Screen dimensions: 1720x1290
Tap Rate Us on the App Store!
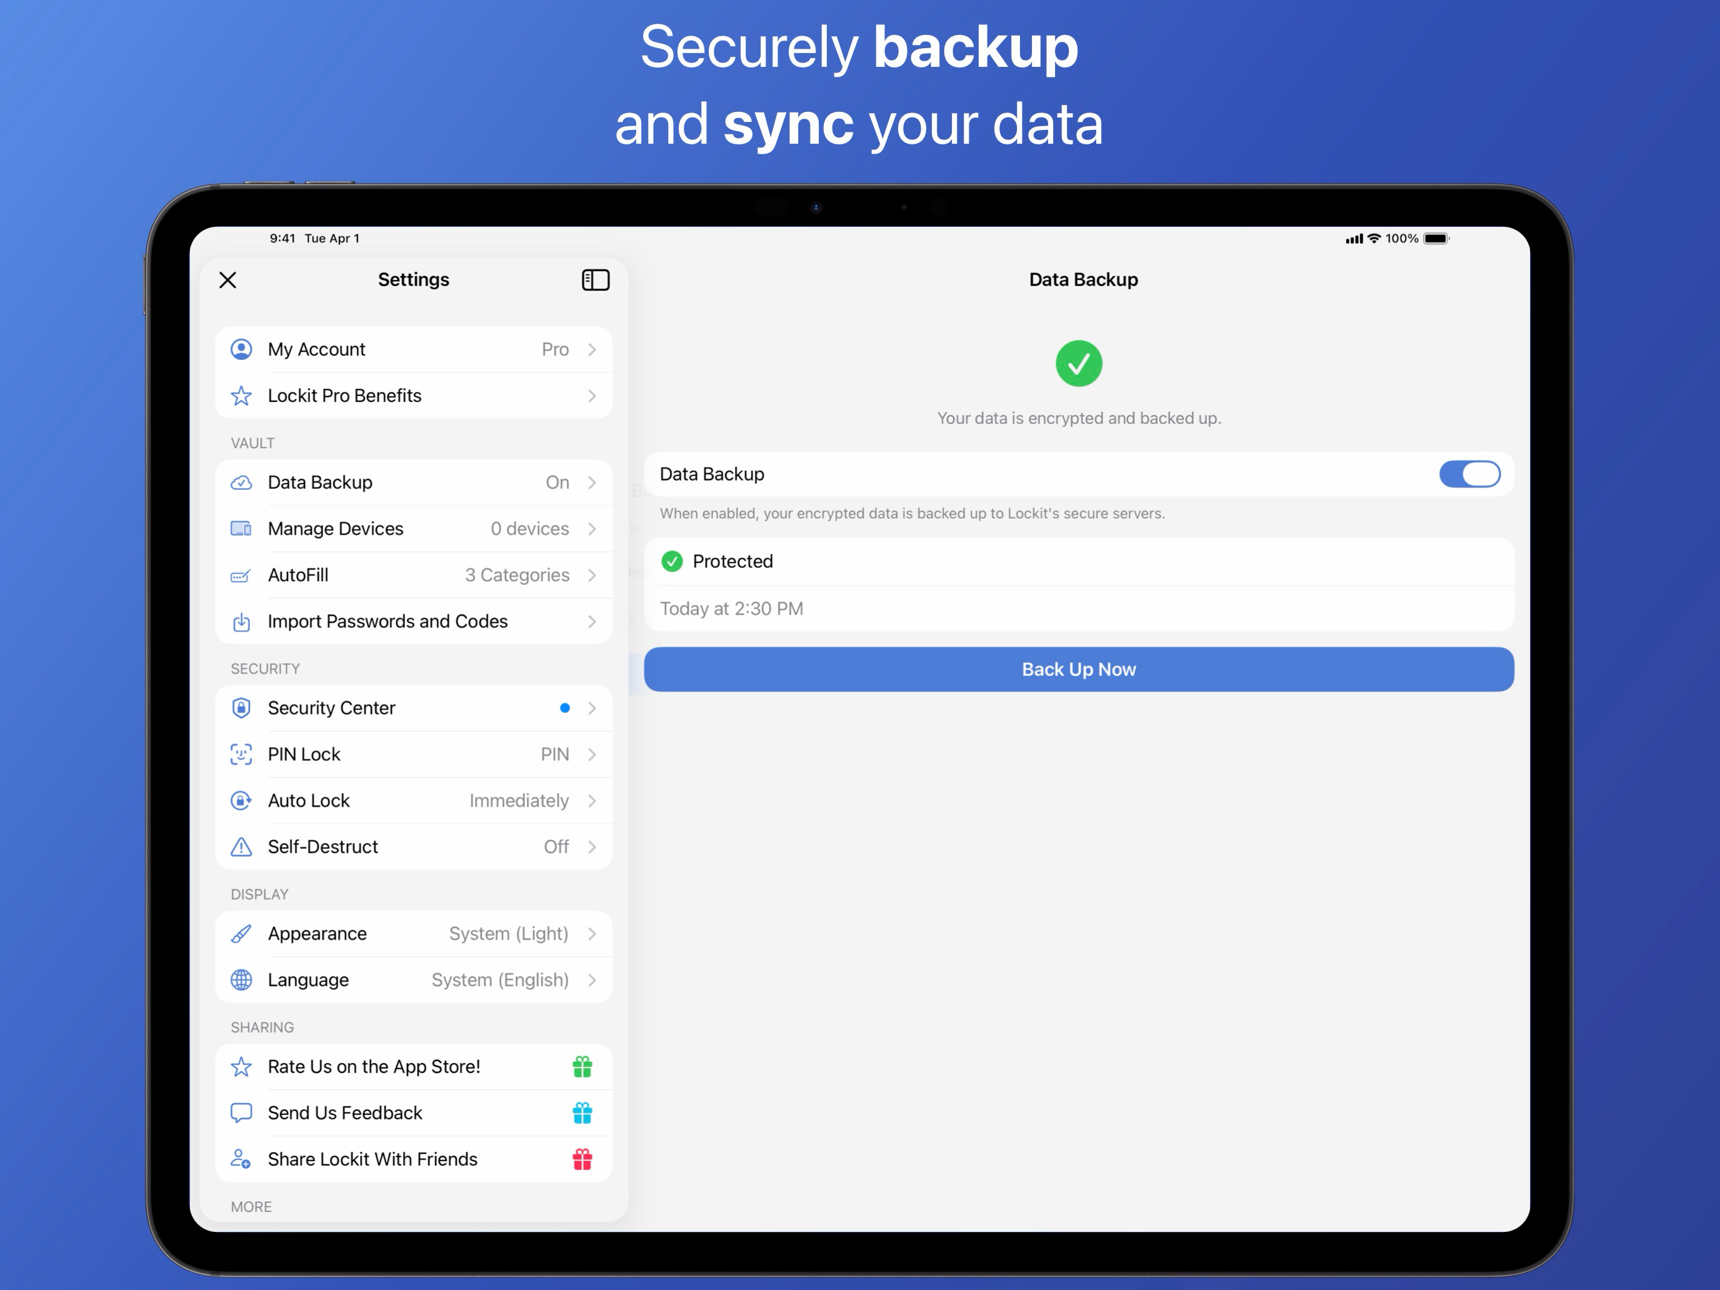(x=414, y=1067)
